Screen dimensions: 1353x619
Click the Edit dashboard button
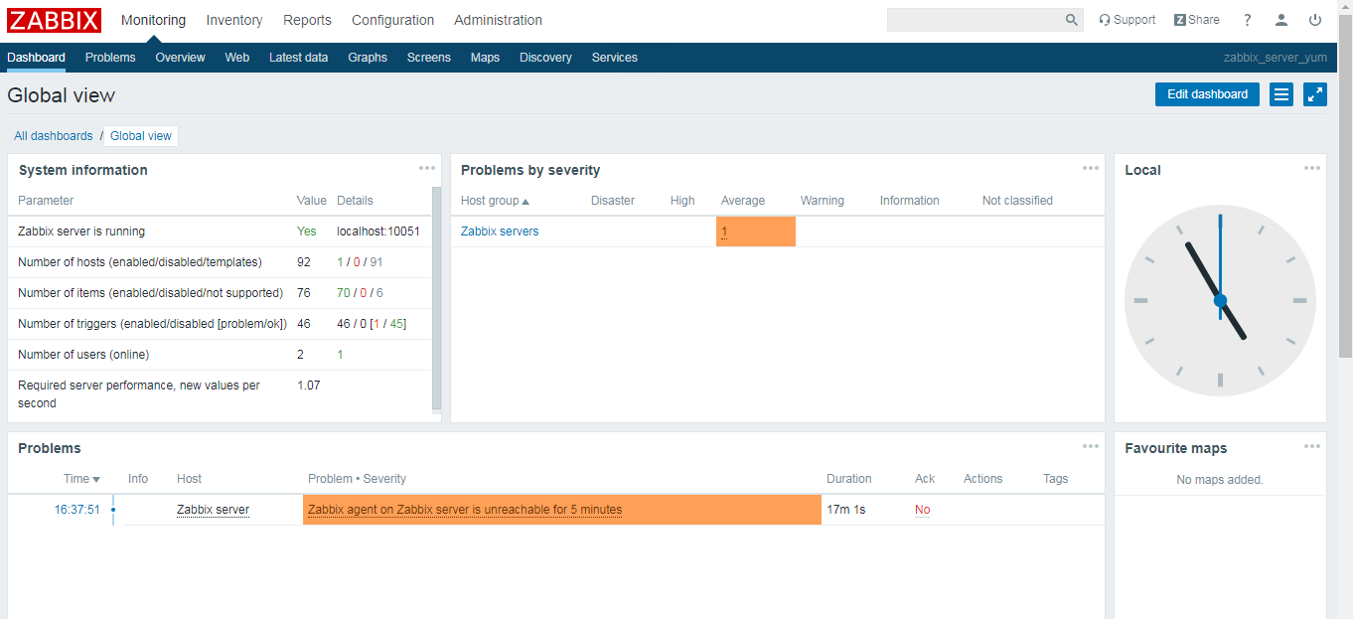tap(1206, 93)
